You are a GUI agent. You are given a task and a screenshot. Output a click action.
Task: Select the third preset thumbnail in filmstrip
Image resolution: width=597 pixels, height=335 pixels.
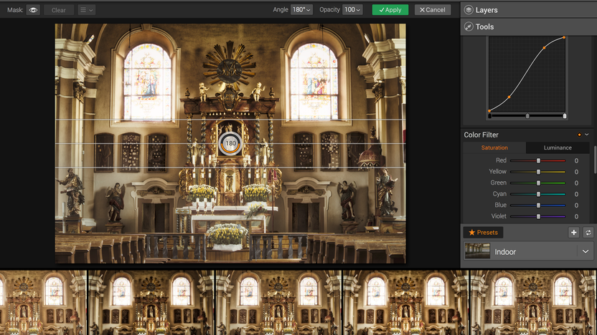(278, 303)
